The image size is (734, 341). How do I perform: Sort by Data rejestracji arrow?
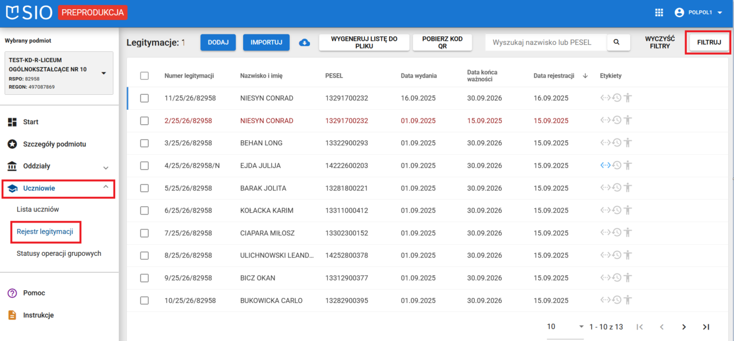click(x=585, y=76)
